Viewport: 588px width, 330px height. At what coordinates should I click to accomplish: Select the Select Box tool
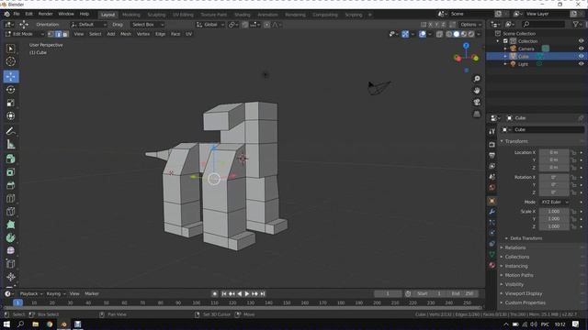click(10, 49)
